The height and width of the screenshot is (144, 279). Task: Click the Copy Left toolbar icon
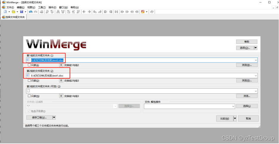[89, 12]
